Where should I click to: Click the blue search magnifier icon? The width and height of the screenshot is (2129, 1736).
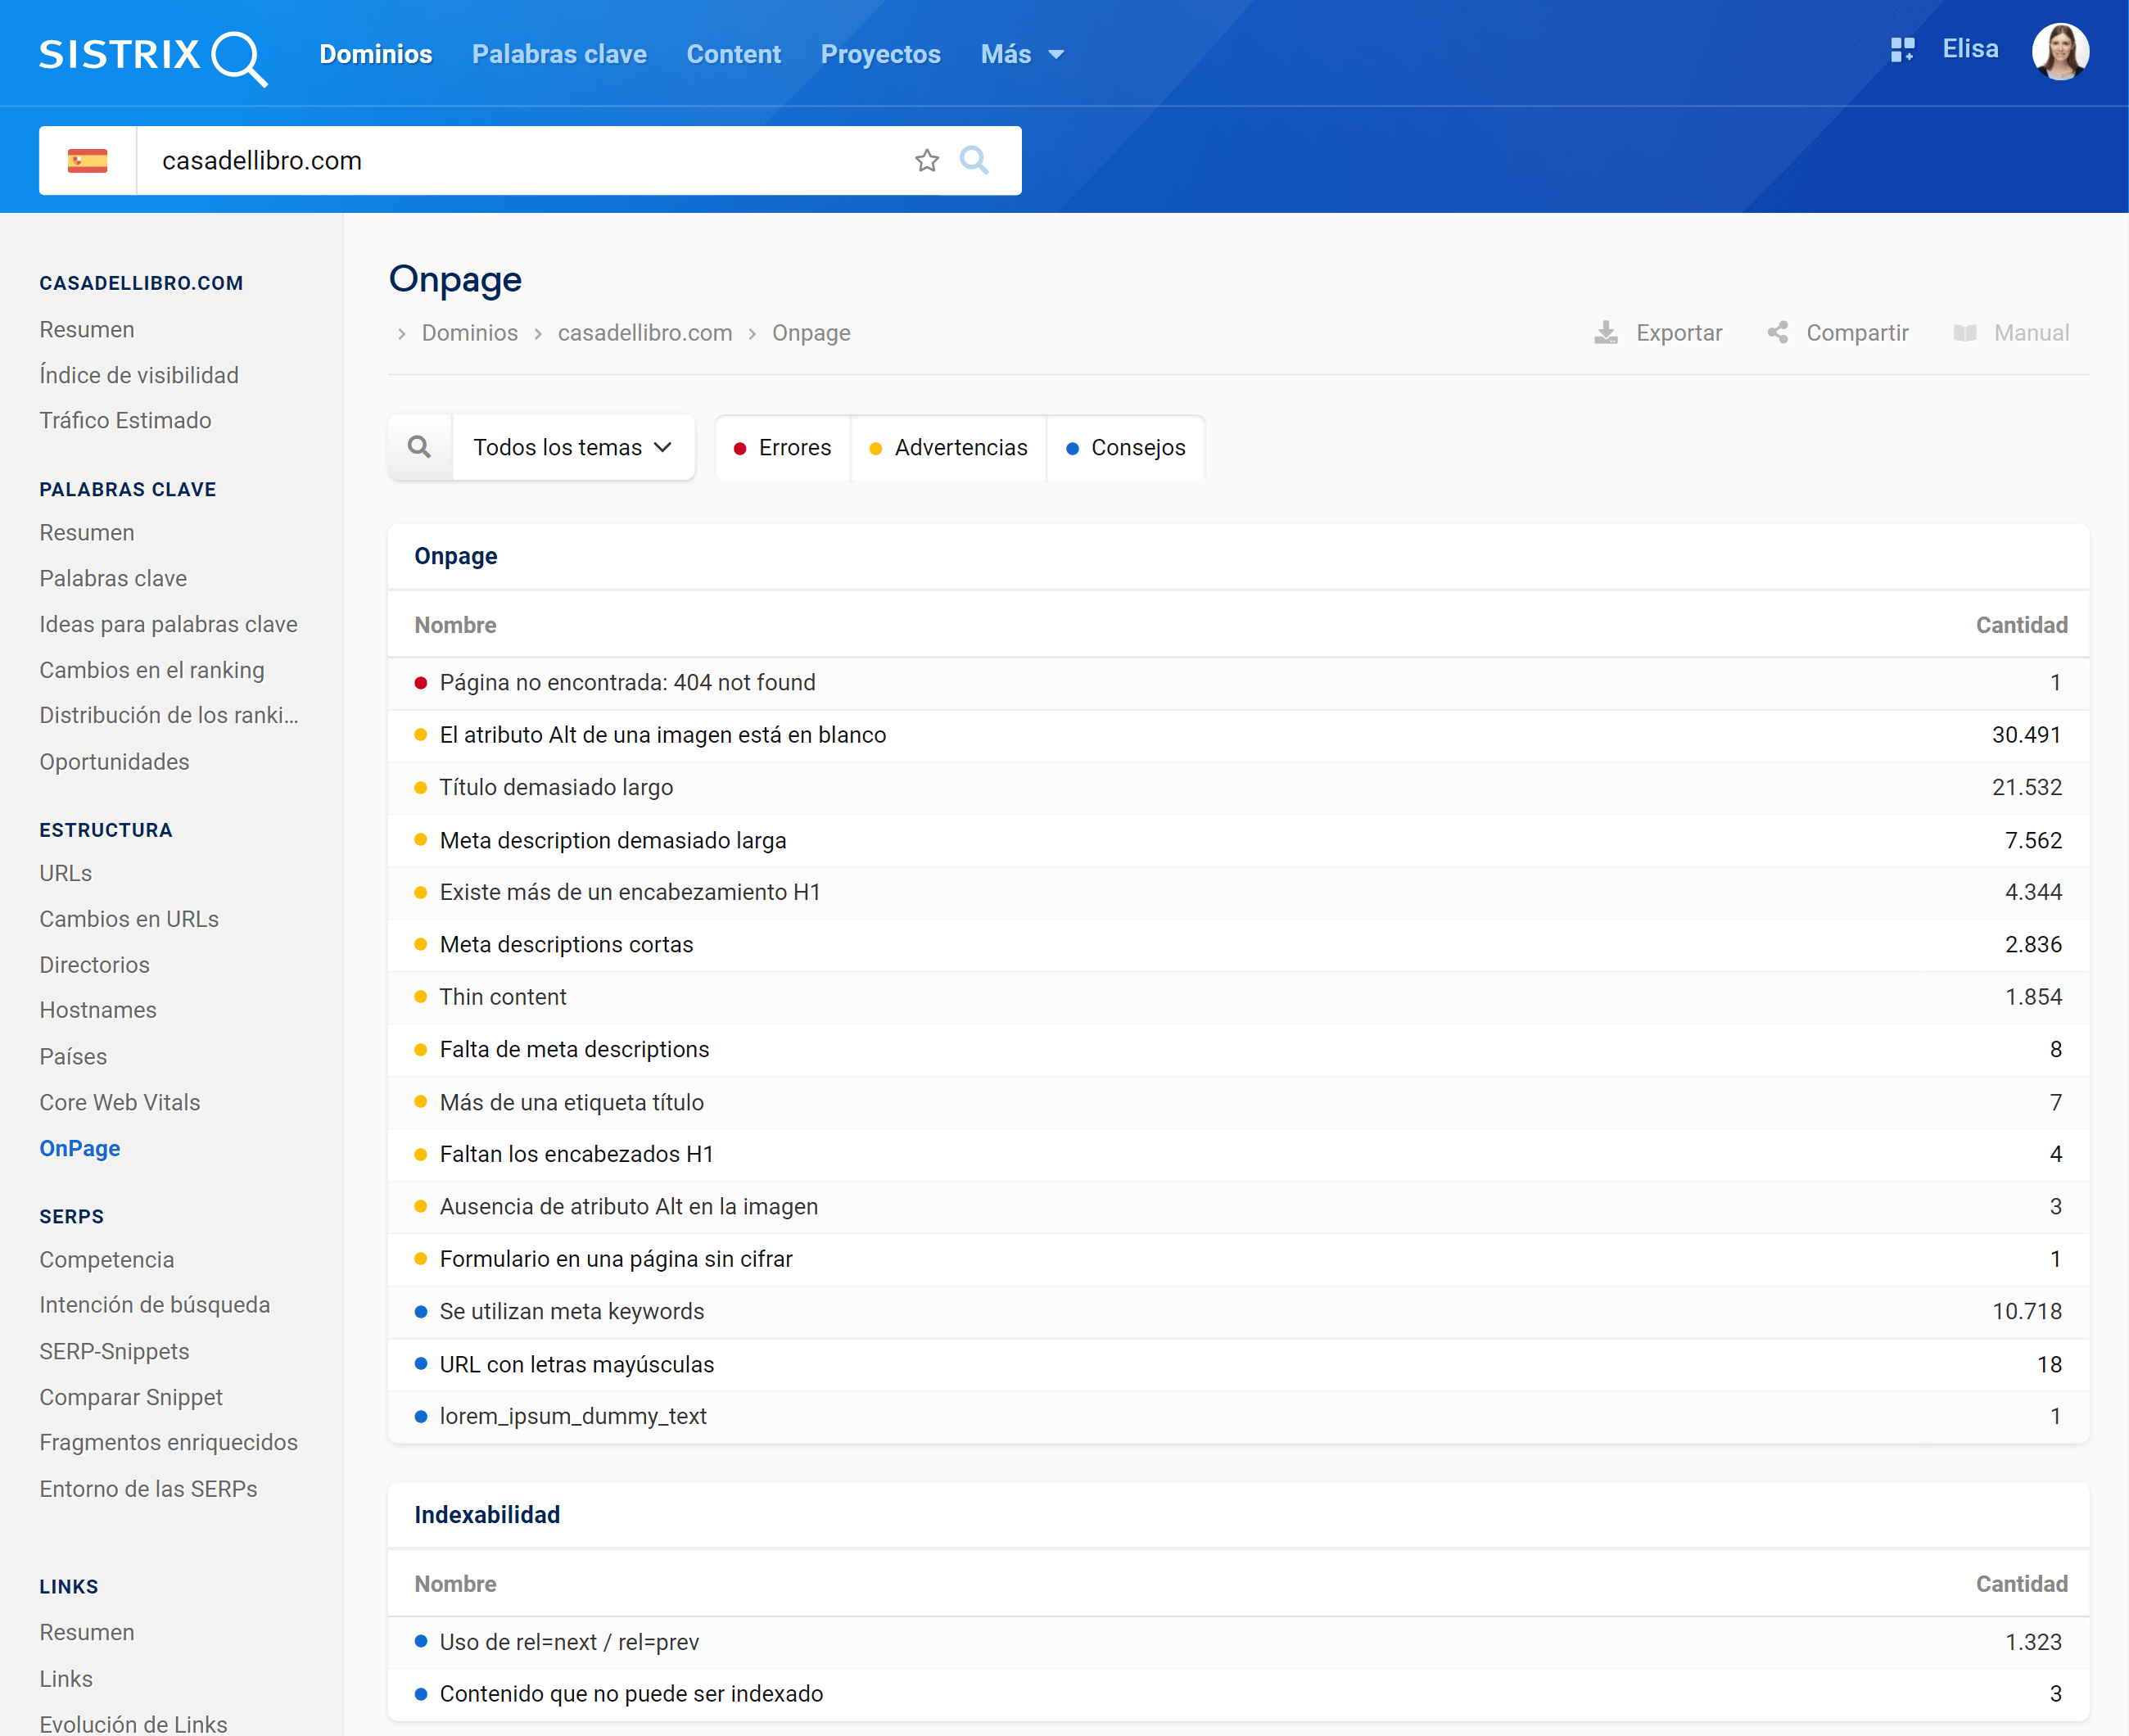(974, 160)
